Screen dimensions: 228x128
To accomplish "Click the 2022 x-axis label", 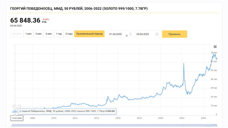I will [x=182, y=118].
